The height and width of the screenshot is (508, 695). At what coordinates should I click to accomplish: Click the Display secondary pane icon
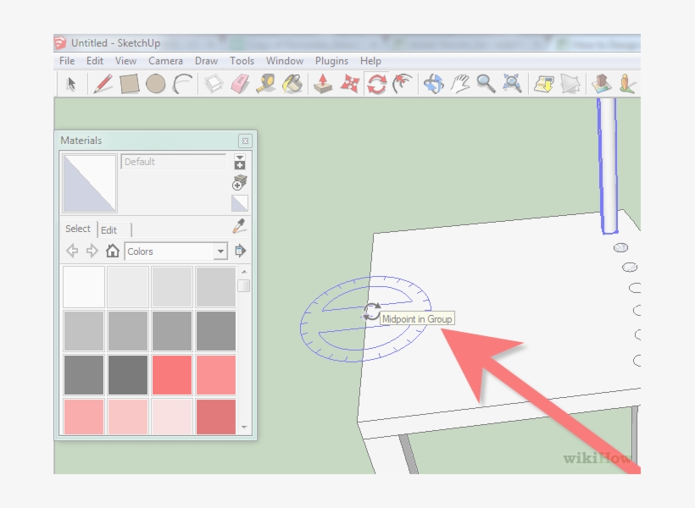[240, 162]
